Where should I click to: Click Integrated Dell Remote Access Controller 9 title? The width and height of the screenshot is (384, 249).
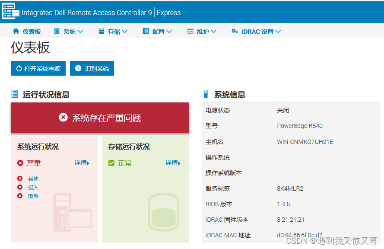pos(87,13)
